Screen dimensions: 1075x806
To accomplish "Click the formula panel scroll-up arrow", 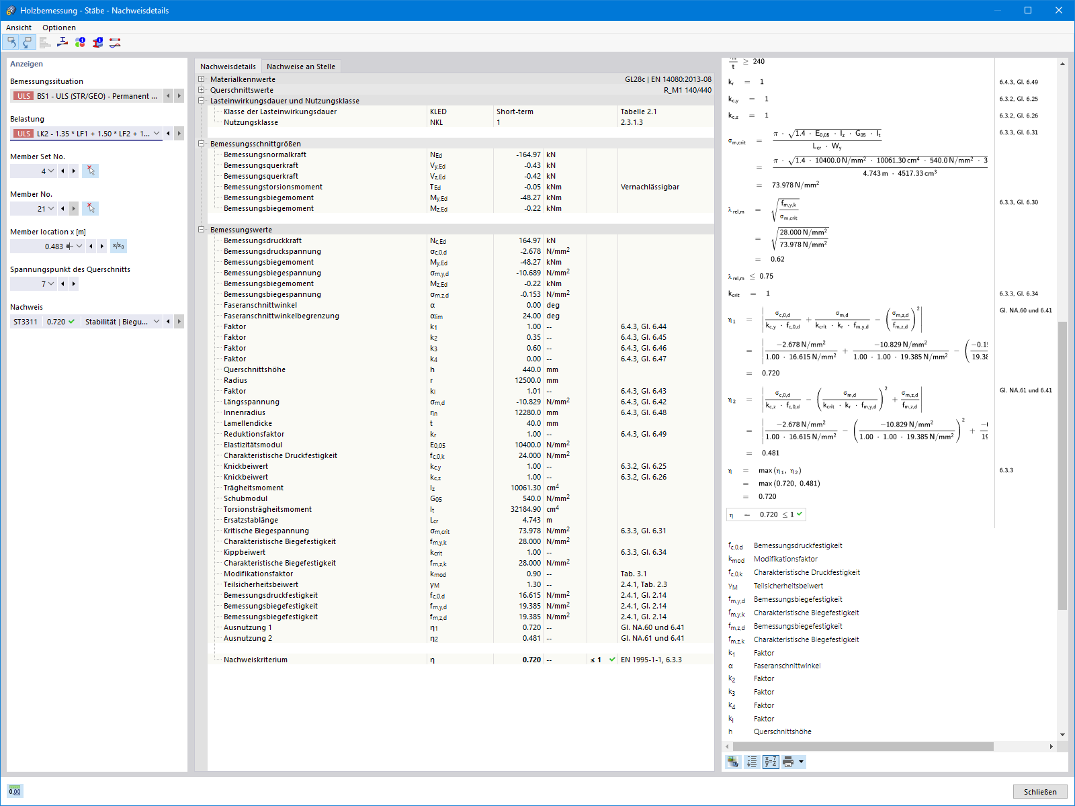I will [1062, 64].
